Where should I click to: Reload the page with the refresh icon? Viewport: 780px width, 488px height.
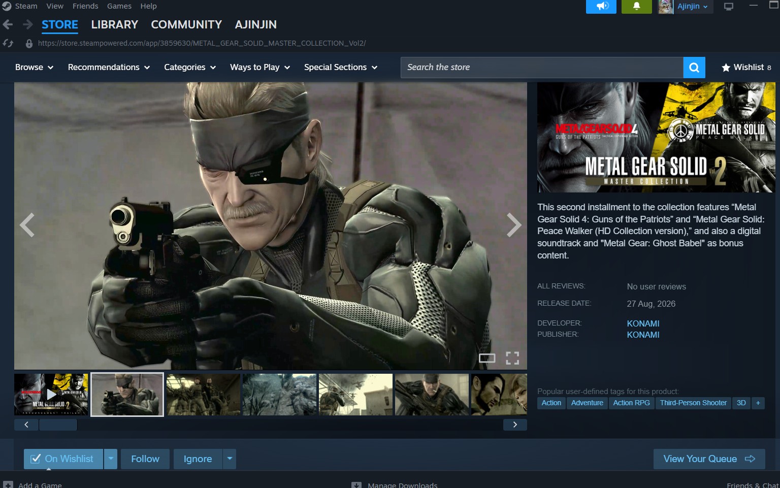point(8,43)
